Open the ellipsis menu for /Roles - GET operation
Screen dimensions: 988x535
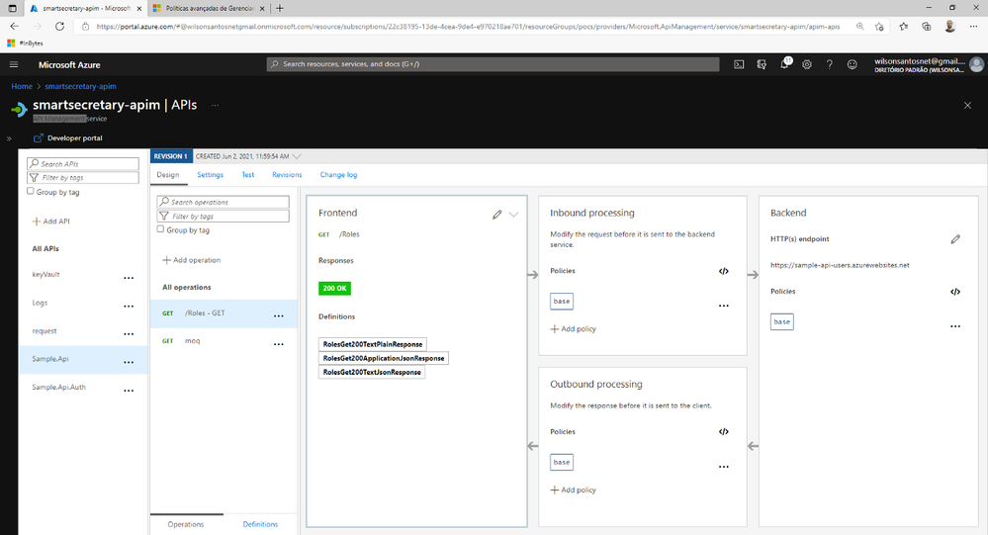point(279,316)
